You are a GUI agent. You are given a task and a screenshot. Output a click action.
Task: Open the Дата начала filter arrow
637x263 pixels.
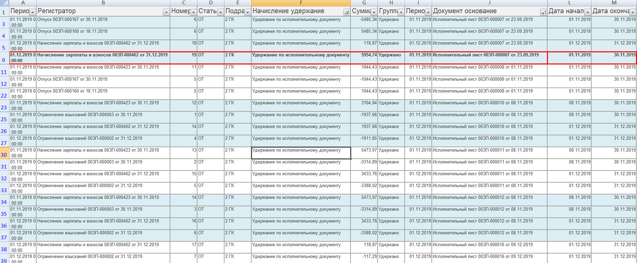[588, 12]
